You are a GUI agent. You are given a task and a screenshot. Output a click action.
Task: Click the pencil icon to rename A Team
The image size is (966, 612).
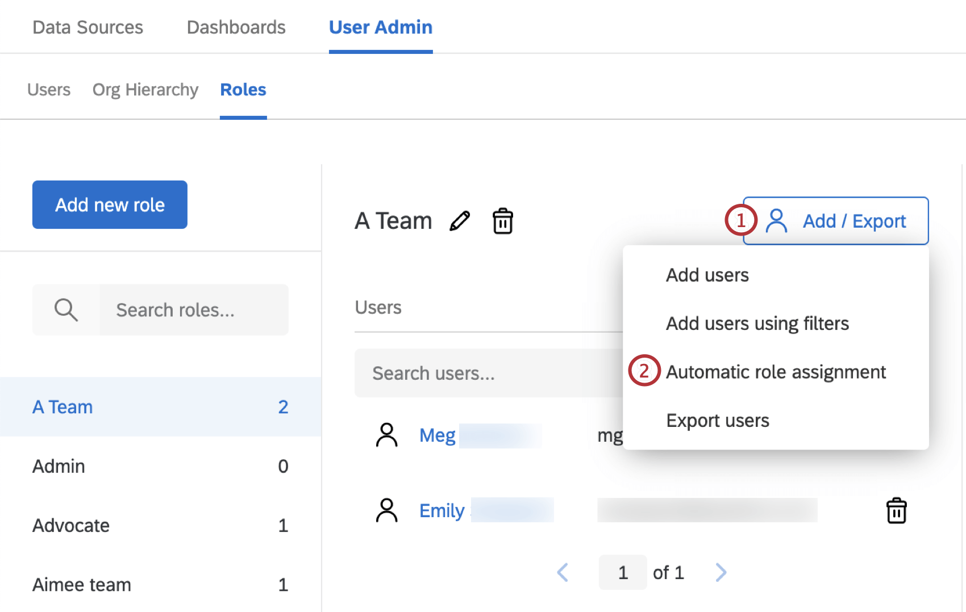[460, 221]
